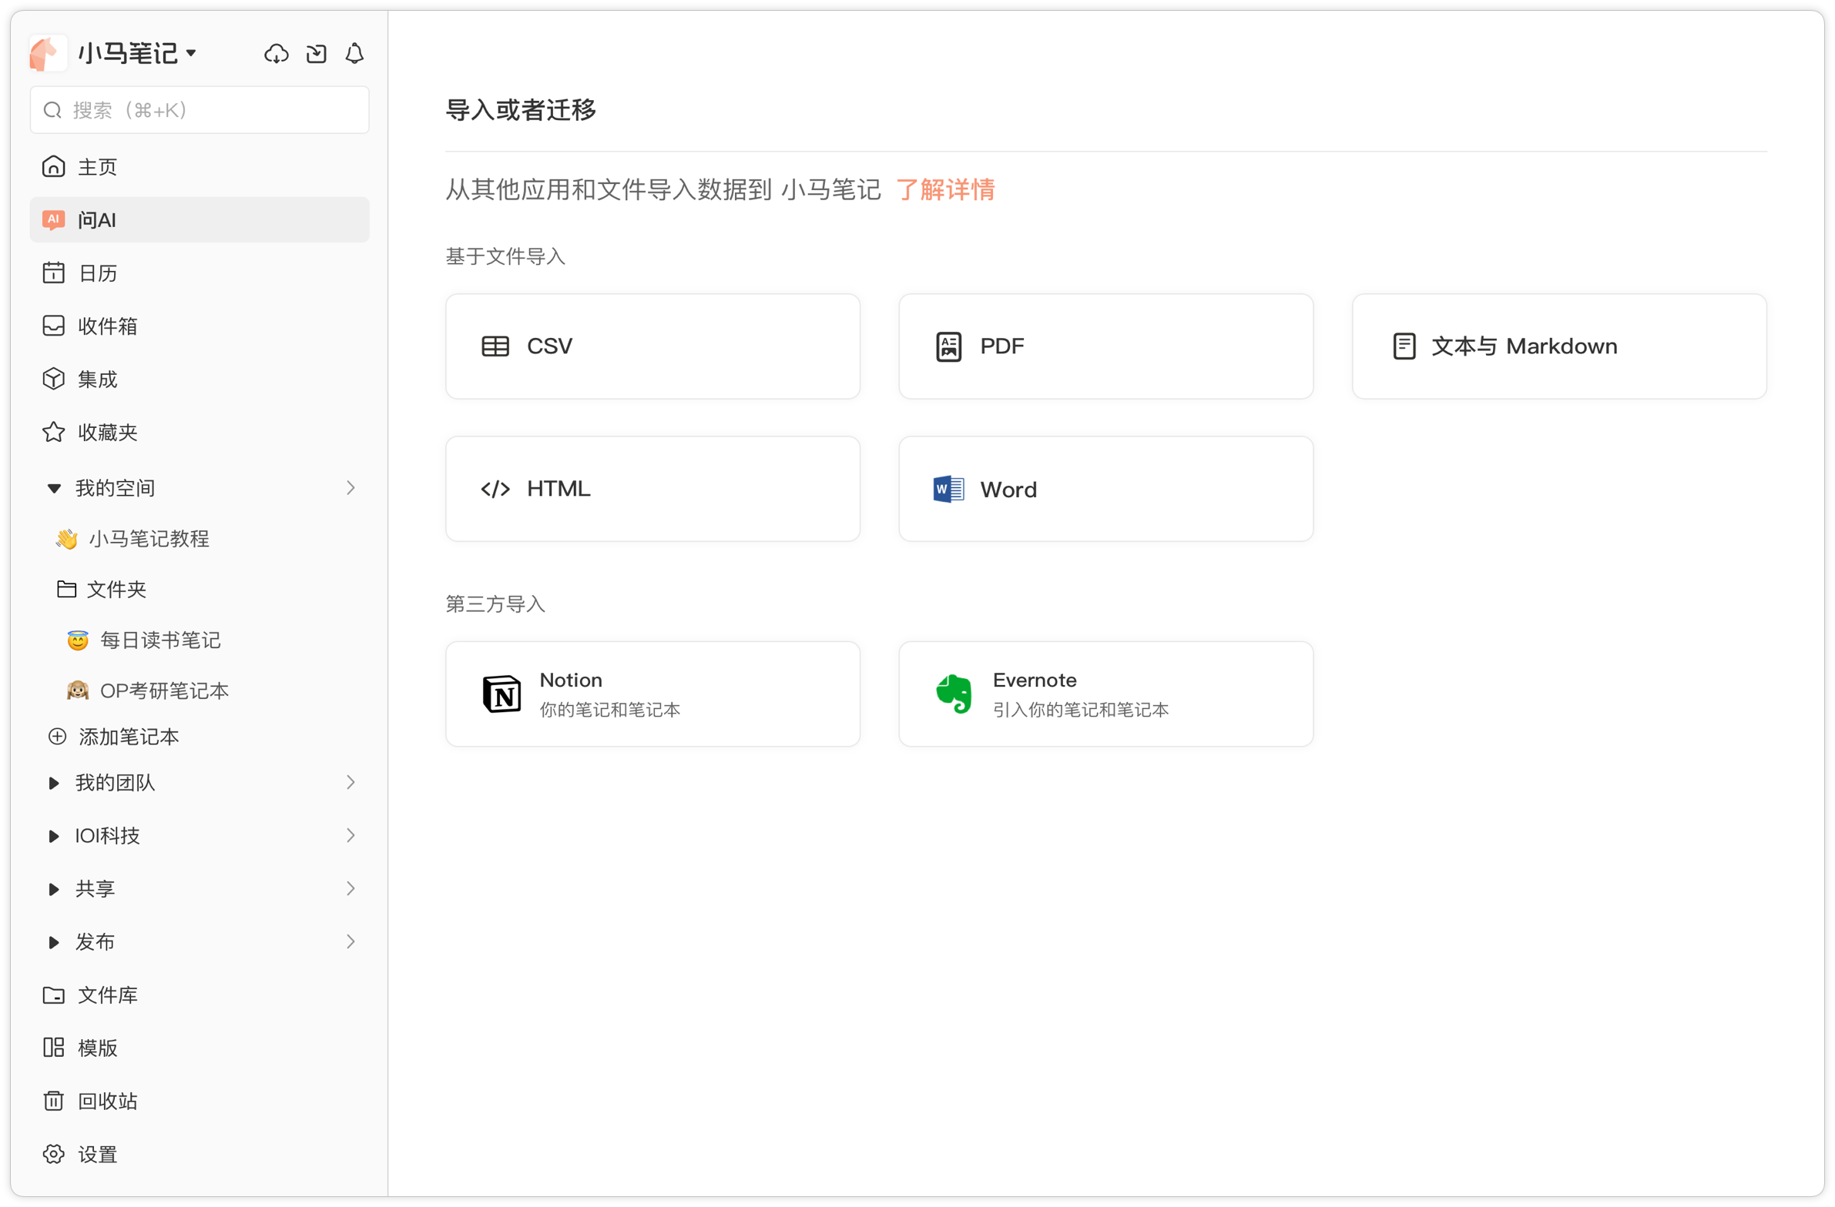Open the notification bell

click(x=354, y=54)
